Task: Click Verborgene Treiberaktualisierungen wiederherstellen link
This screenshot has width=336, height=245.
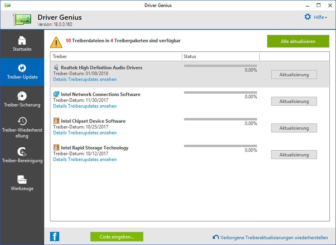Action: tap(274, 238)
